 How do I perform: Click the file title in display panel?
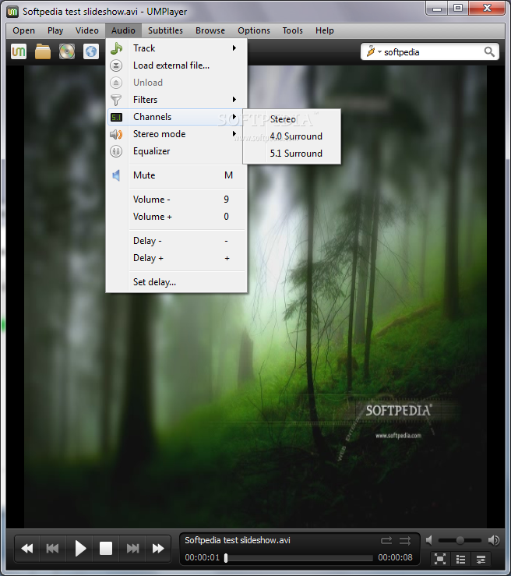[238, 540]
